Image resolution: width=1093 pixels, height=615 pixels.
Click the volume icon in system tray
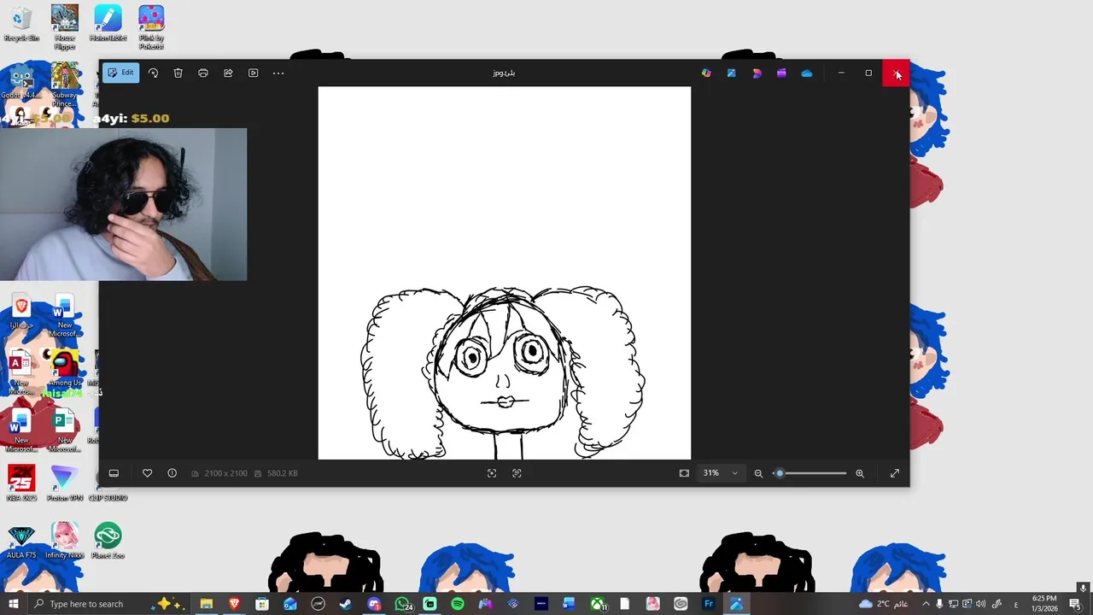(x=980, y=604)
